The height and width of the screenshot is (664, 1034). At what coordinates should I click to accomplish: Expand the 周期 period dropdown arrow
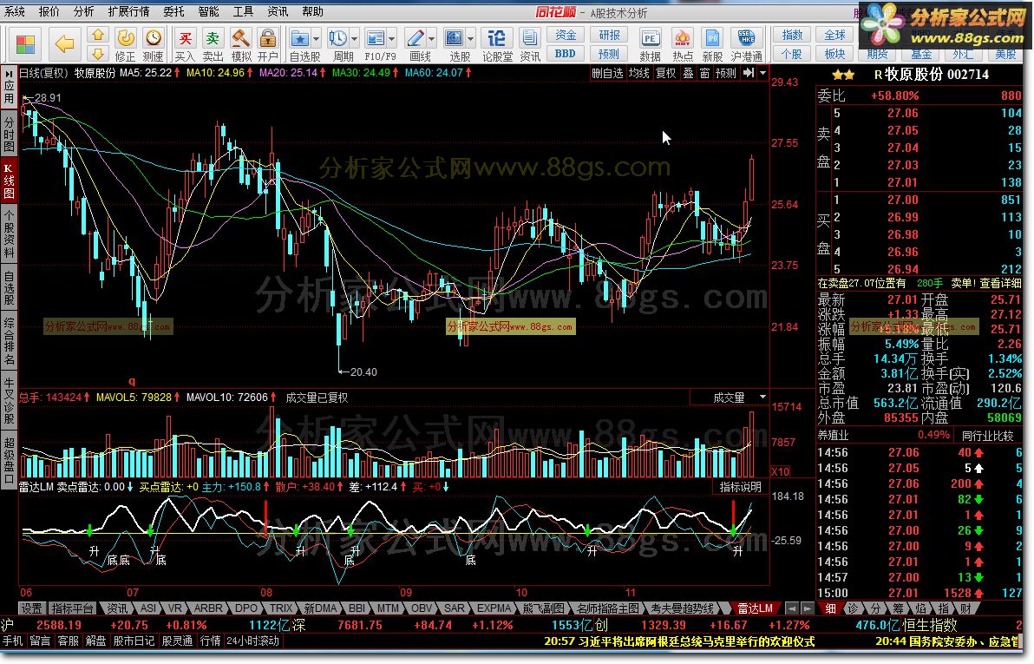click(355, 38)
